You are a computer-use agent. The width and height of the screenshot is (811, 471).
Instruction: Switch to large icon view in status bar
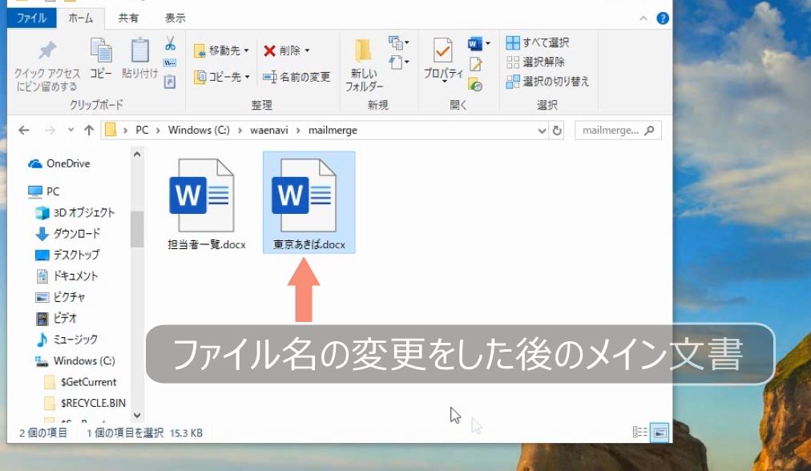click(x=659, y=433)
